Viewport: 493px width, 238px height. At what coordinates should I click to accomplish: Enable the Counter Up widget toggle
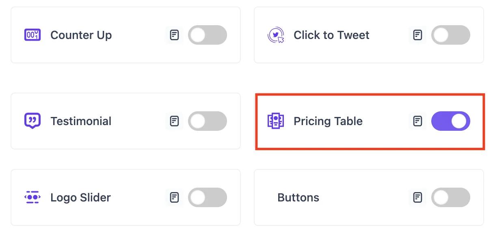coord(208,35)
